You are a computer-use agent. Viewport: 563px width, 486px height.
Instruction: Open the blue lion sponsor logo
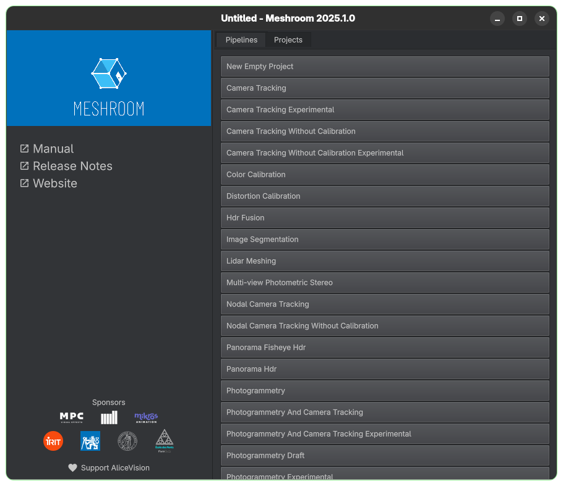point(90,441)
